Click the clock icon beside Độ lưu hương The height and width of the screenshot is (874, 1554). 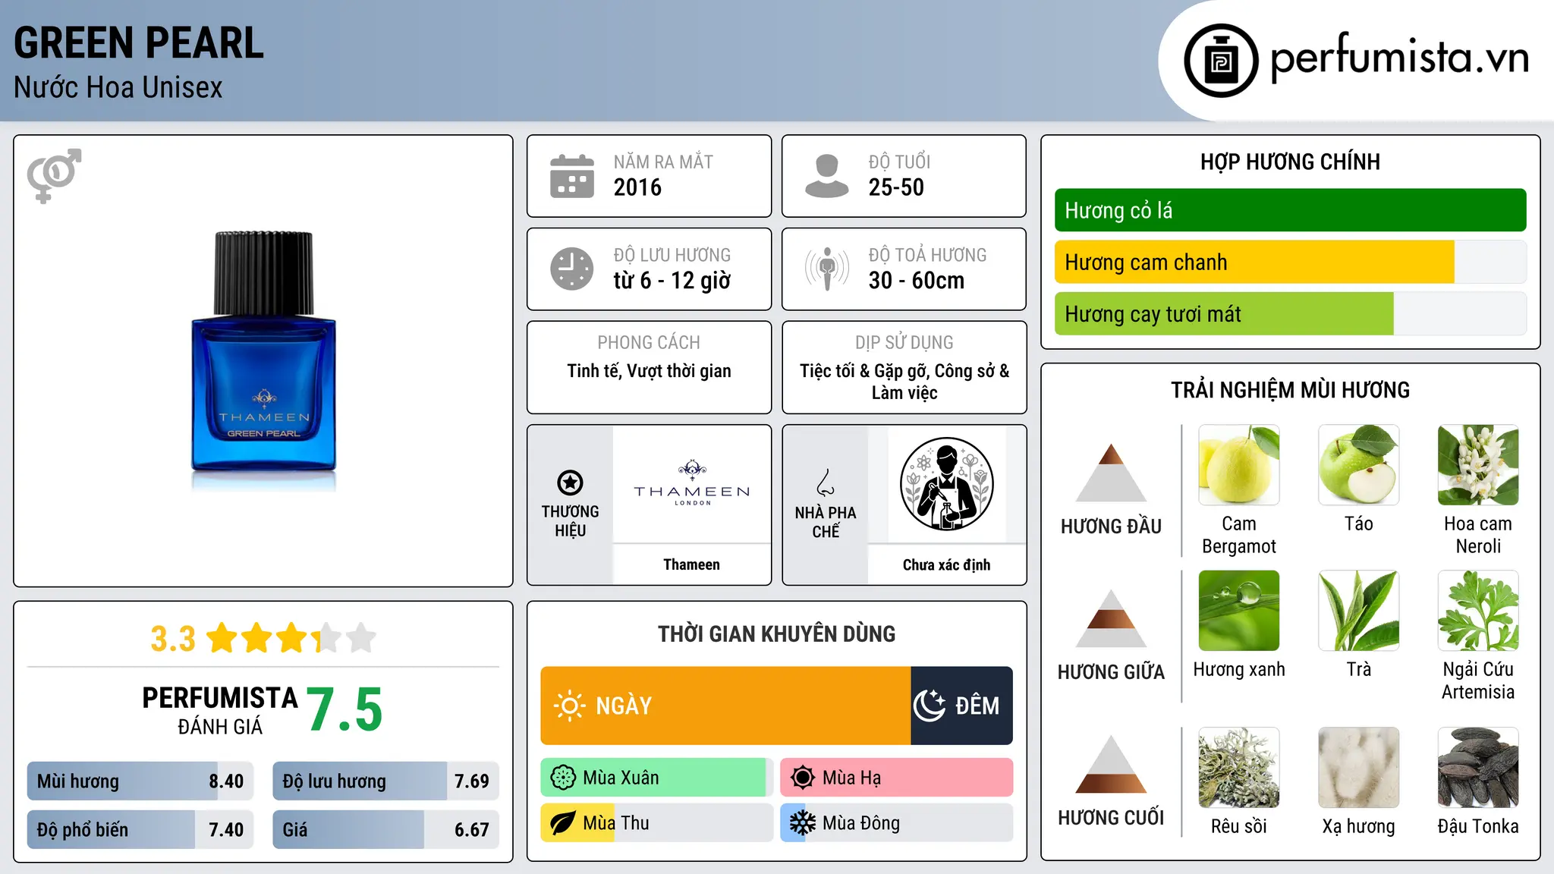pos(572,269)
